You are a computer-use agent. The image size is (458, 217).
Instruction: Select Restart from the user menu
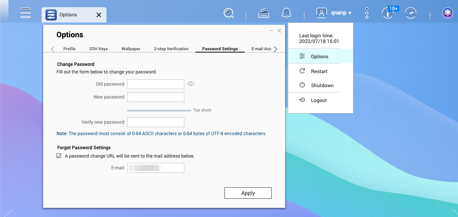(319, 71)
